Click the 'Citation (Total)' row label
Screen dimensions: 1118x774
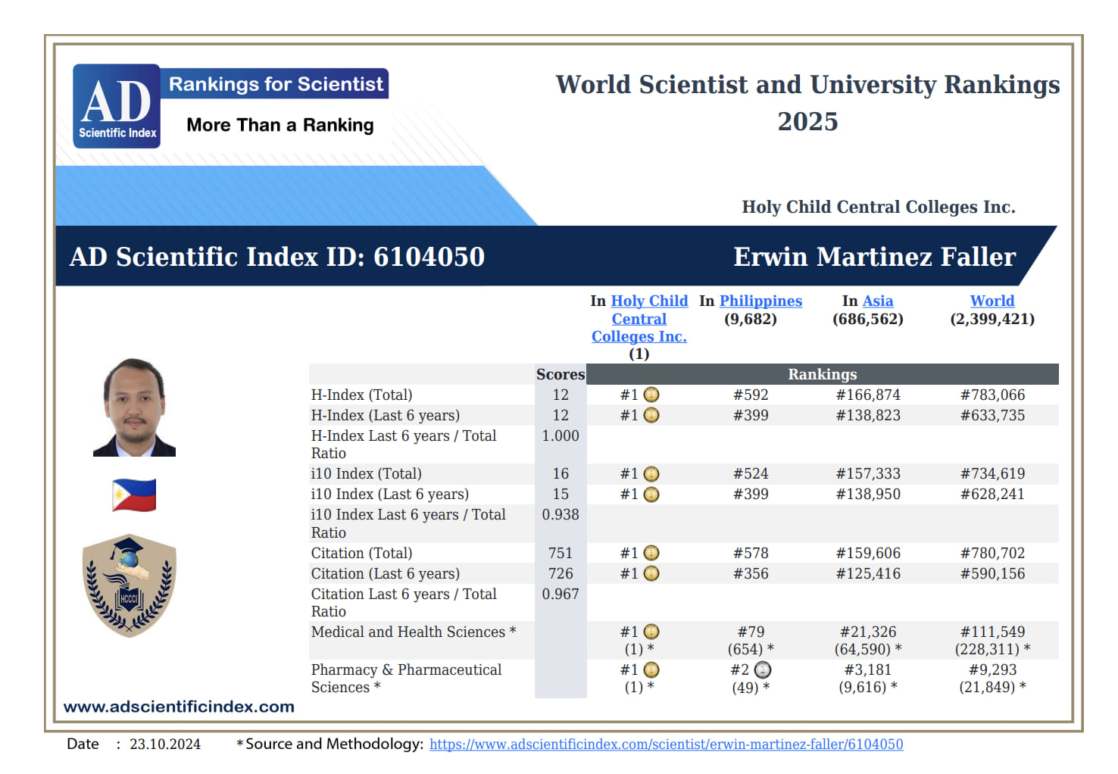[362, 553]
